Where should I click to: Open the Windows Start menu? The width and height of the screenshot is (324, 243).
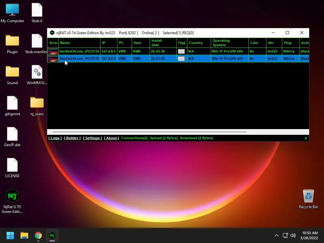coord(10,235)
